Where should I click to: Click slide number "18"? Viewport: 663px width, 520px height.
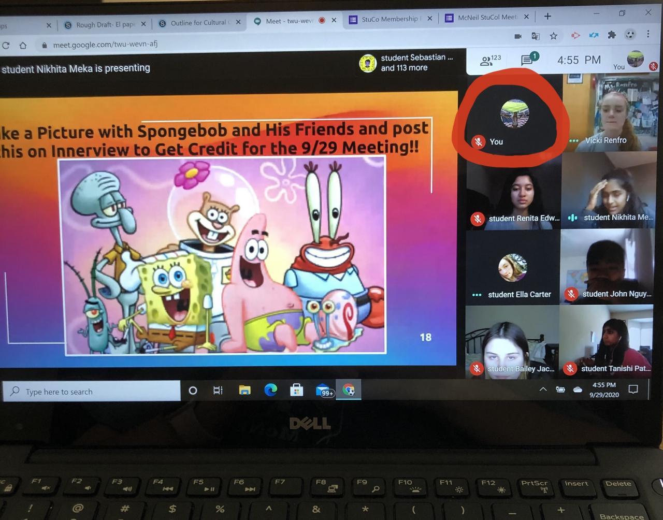(426, 338)
